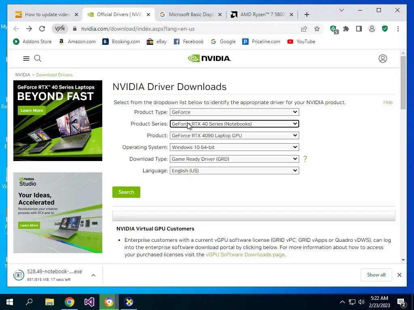Image resolution: width=414 pixels, height=310 pixels.
Task: Open the eBay bookmark
Action: [x=157, y=42]
